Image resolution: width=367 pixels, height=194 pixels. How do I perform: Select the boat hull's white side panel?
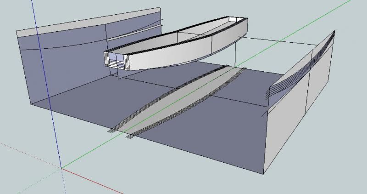click(x=183, y=55)
